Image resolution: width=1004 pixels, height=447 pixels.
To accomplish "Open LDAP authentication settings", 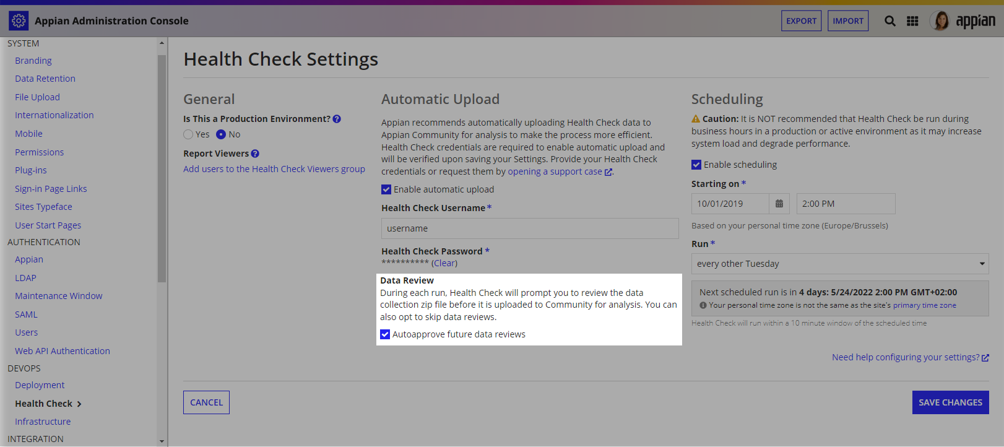I will [x=25, y=278].
